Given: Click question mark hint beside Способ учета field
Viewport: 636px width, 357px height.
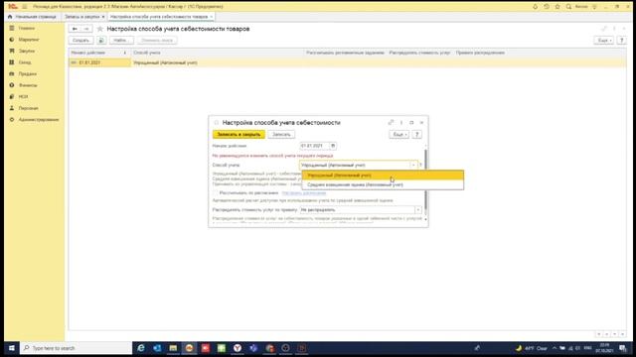Looking at the screenshot, I should point(420,166).
